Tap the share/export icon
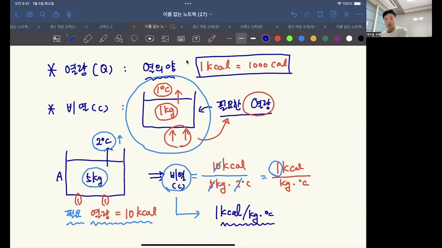 click(56, 14)
